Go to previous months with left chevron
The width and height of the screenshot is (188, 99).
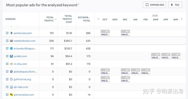(x=98, y=19)
